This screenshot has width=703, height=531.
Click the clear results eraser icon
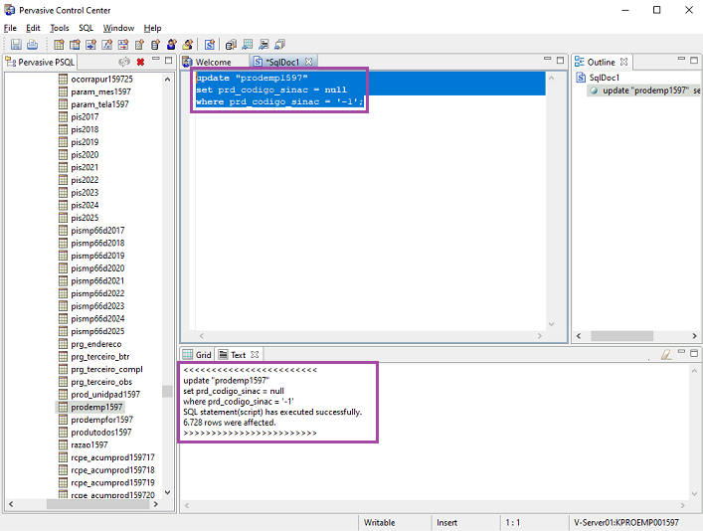pyautogui.click(x=666, y=355)
